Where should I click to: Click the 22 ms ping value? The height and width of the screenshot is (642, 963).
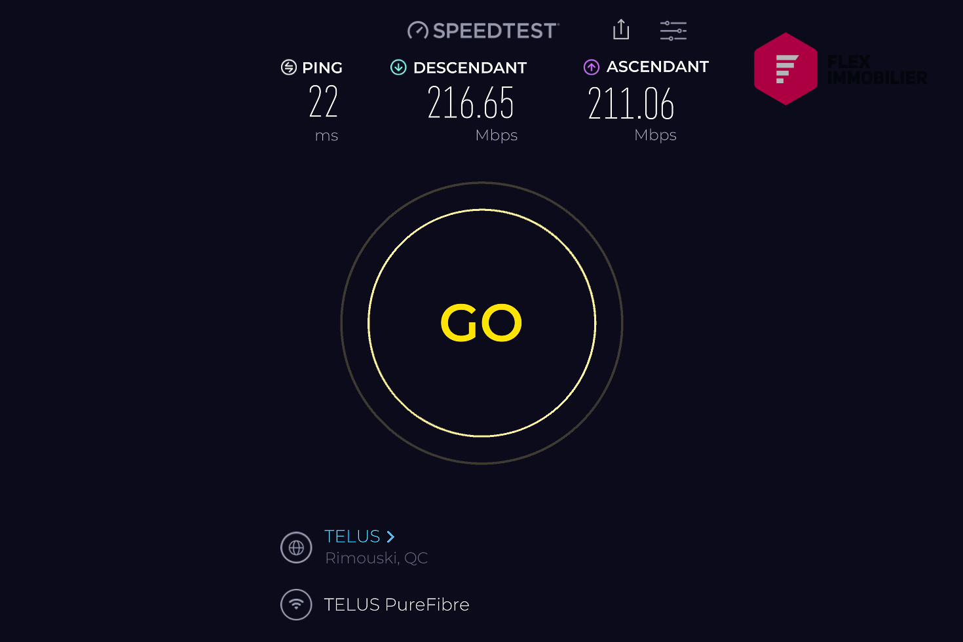(324, 102)
